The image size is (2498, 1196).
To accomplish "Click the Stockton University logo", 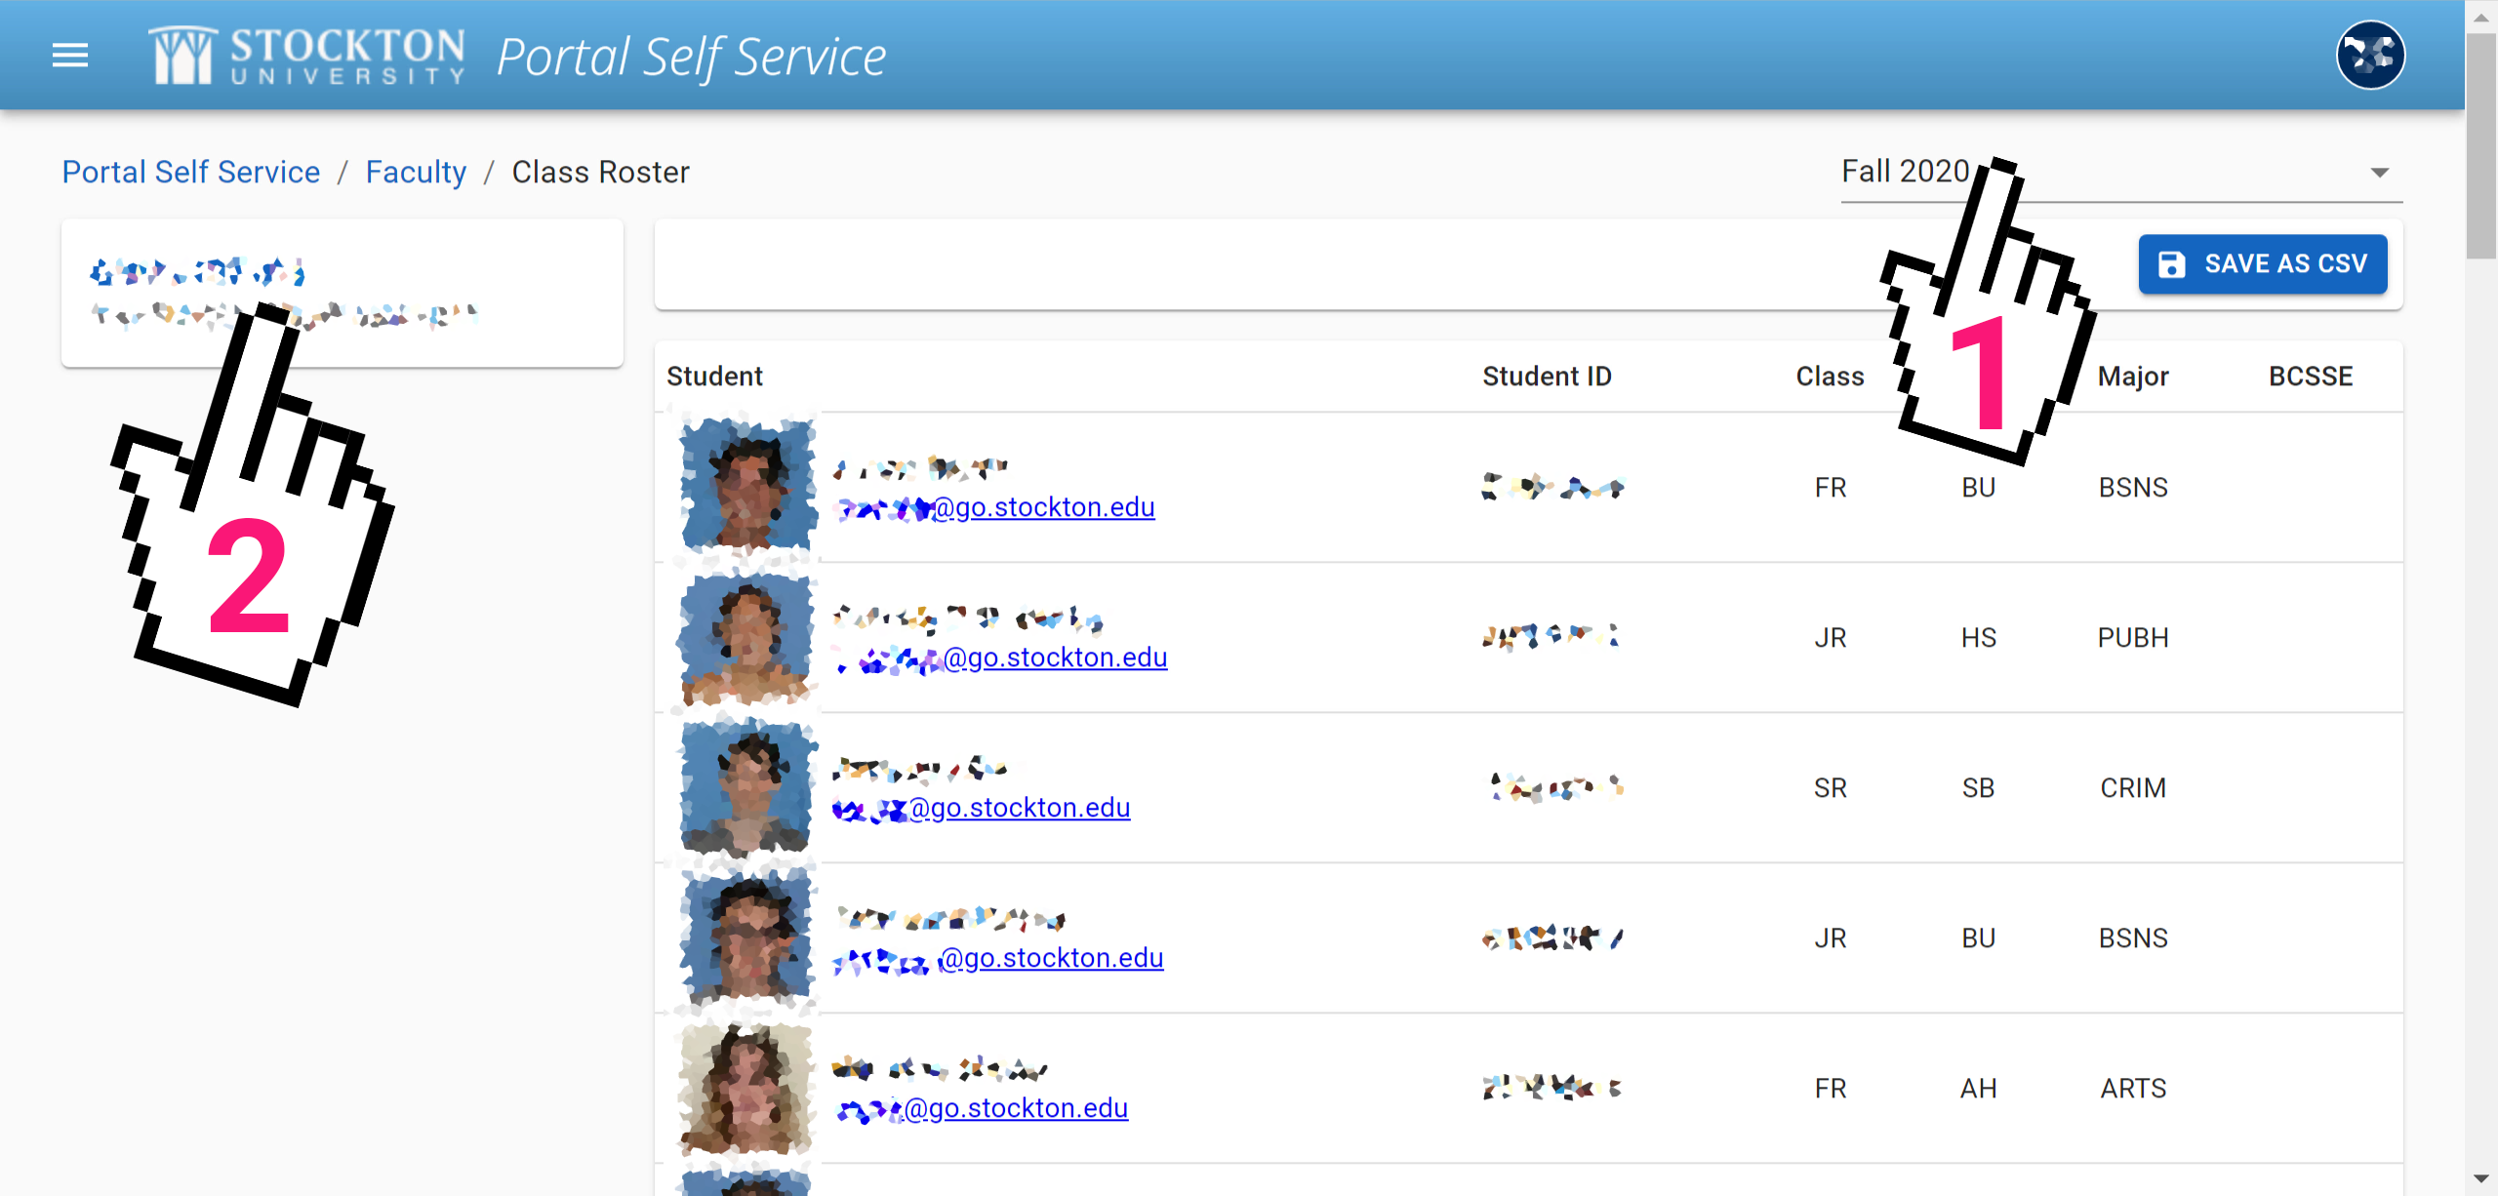I will 307,56.
